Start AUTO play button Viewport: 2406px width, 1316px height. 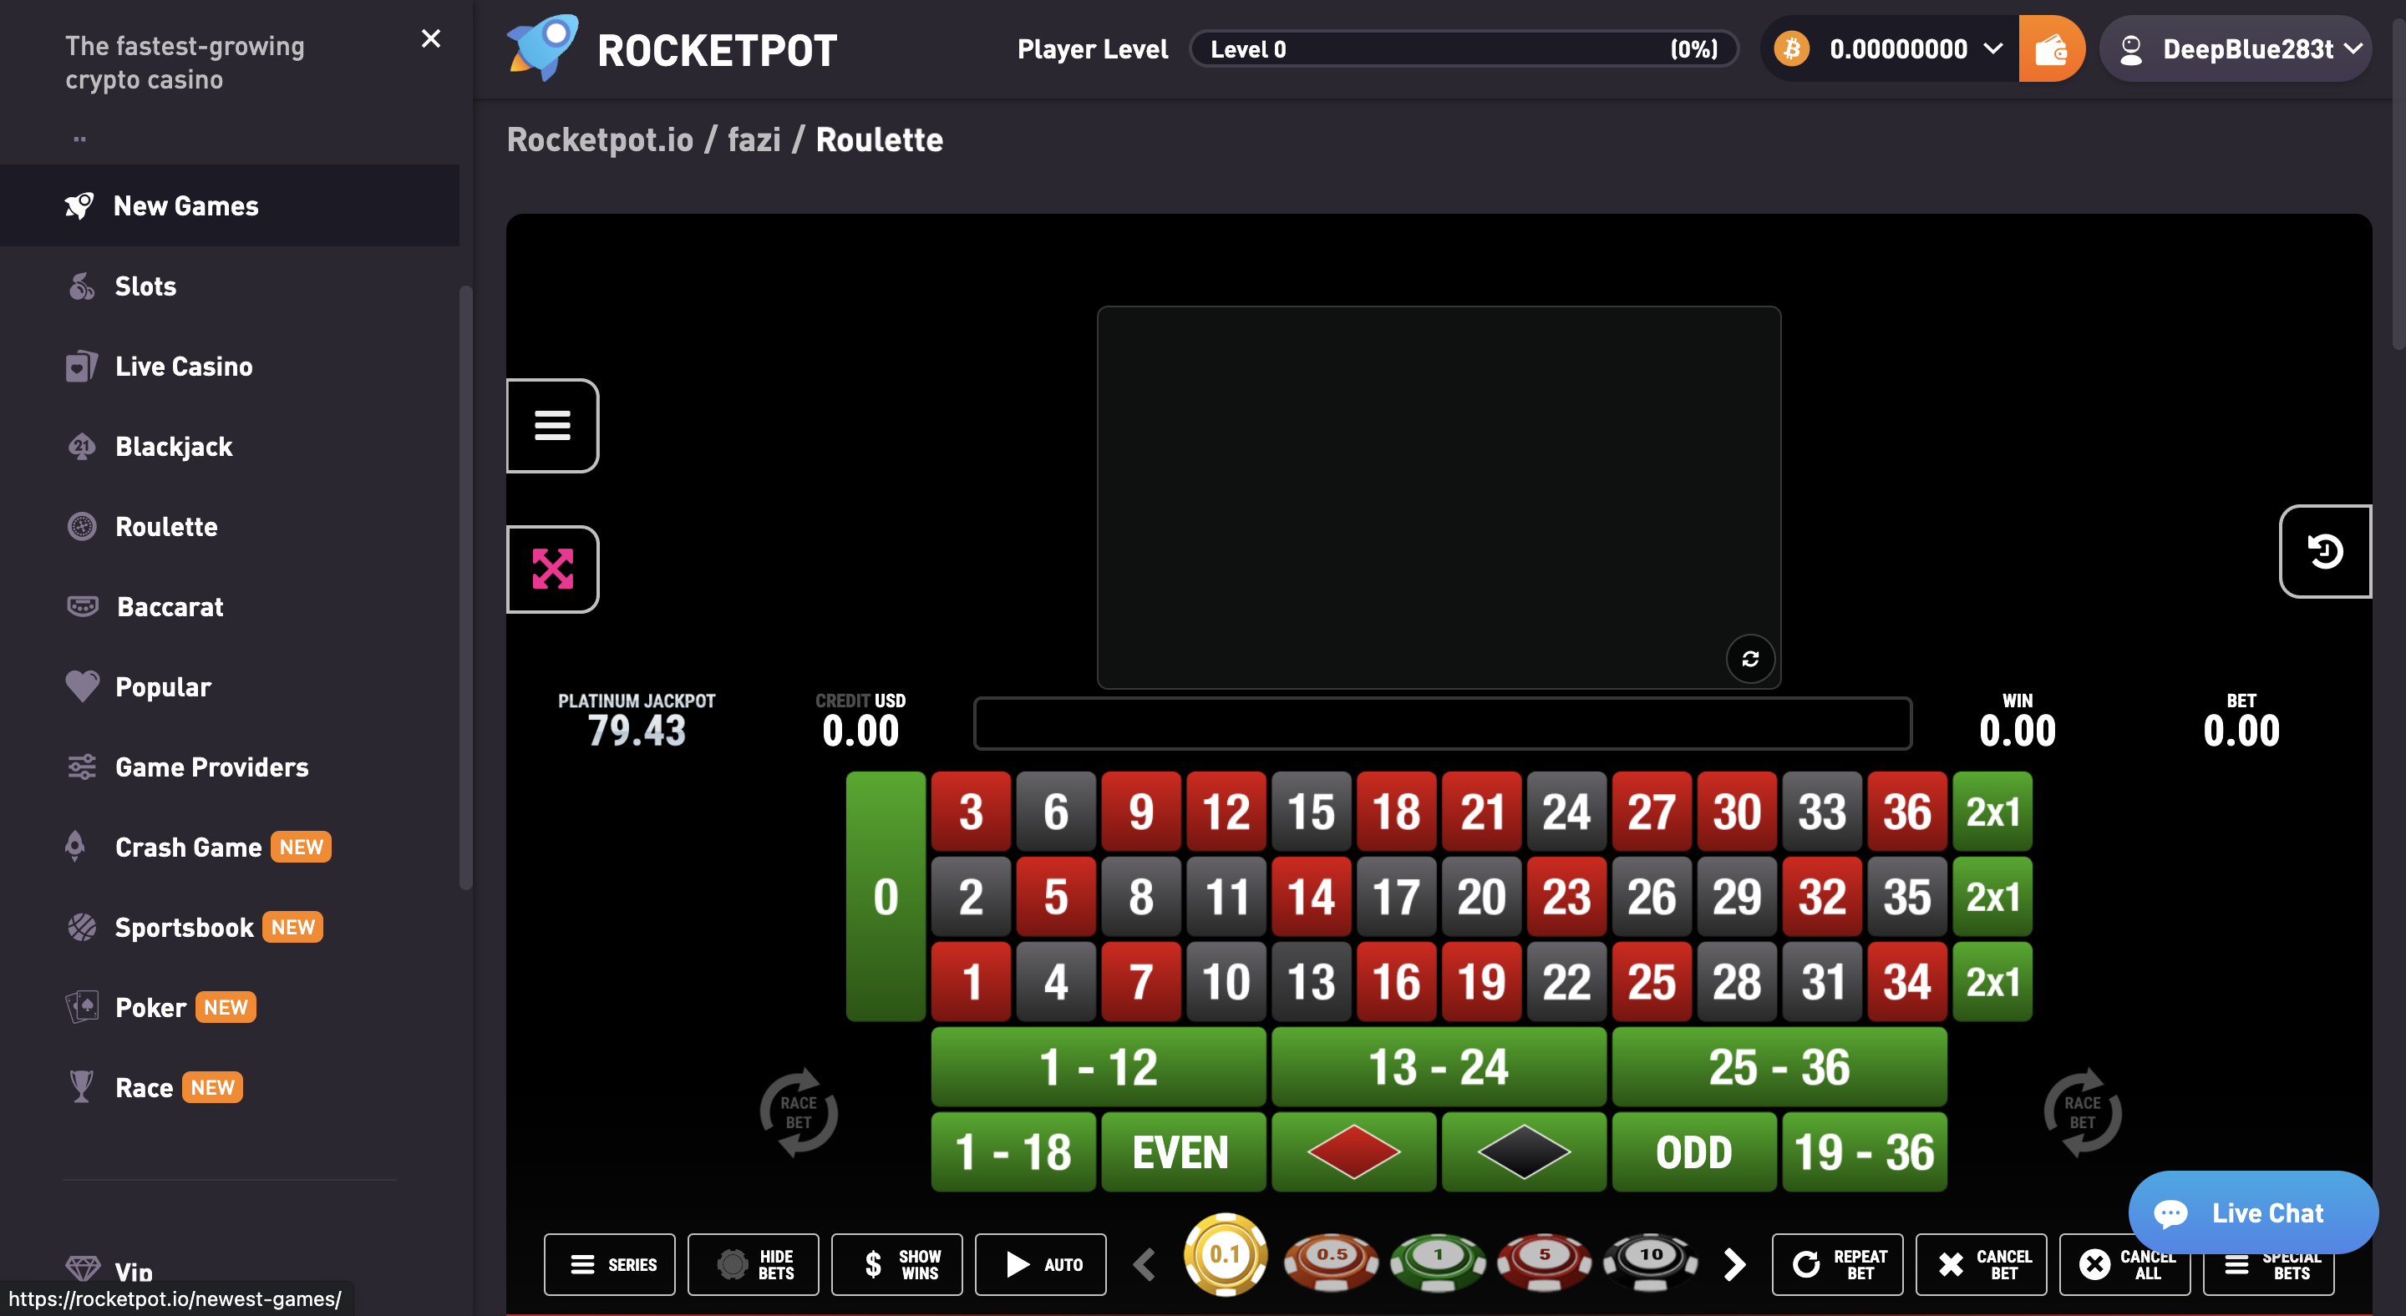pyautogui.click(x=1042, y=1265)
